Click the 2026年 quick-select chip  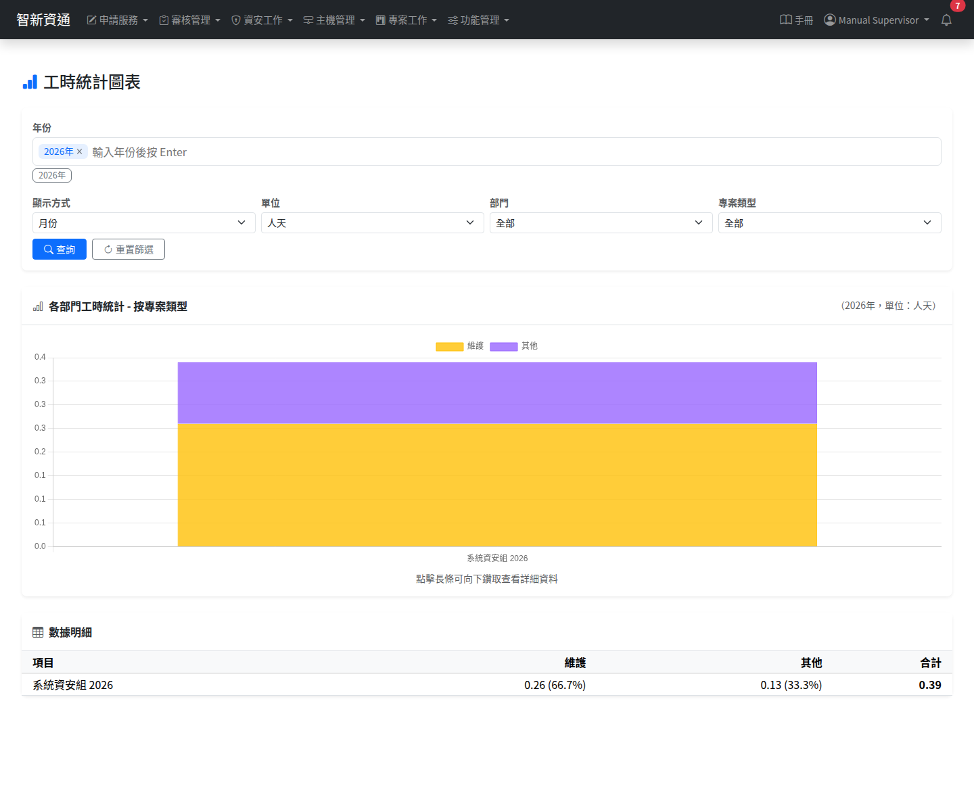pos(52,175)
